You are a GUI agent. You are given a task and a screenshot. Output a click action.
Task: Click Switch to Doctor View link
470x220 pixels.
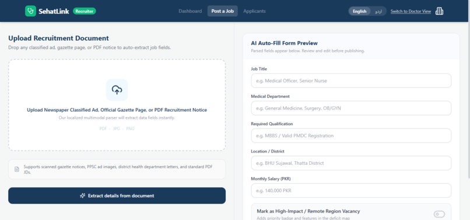411,12
